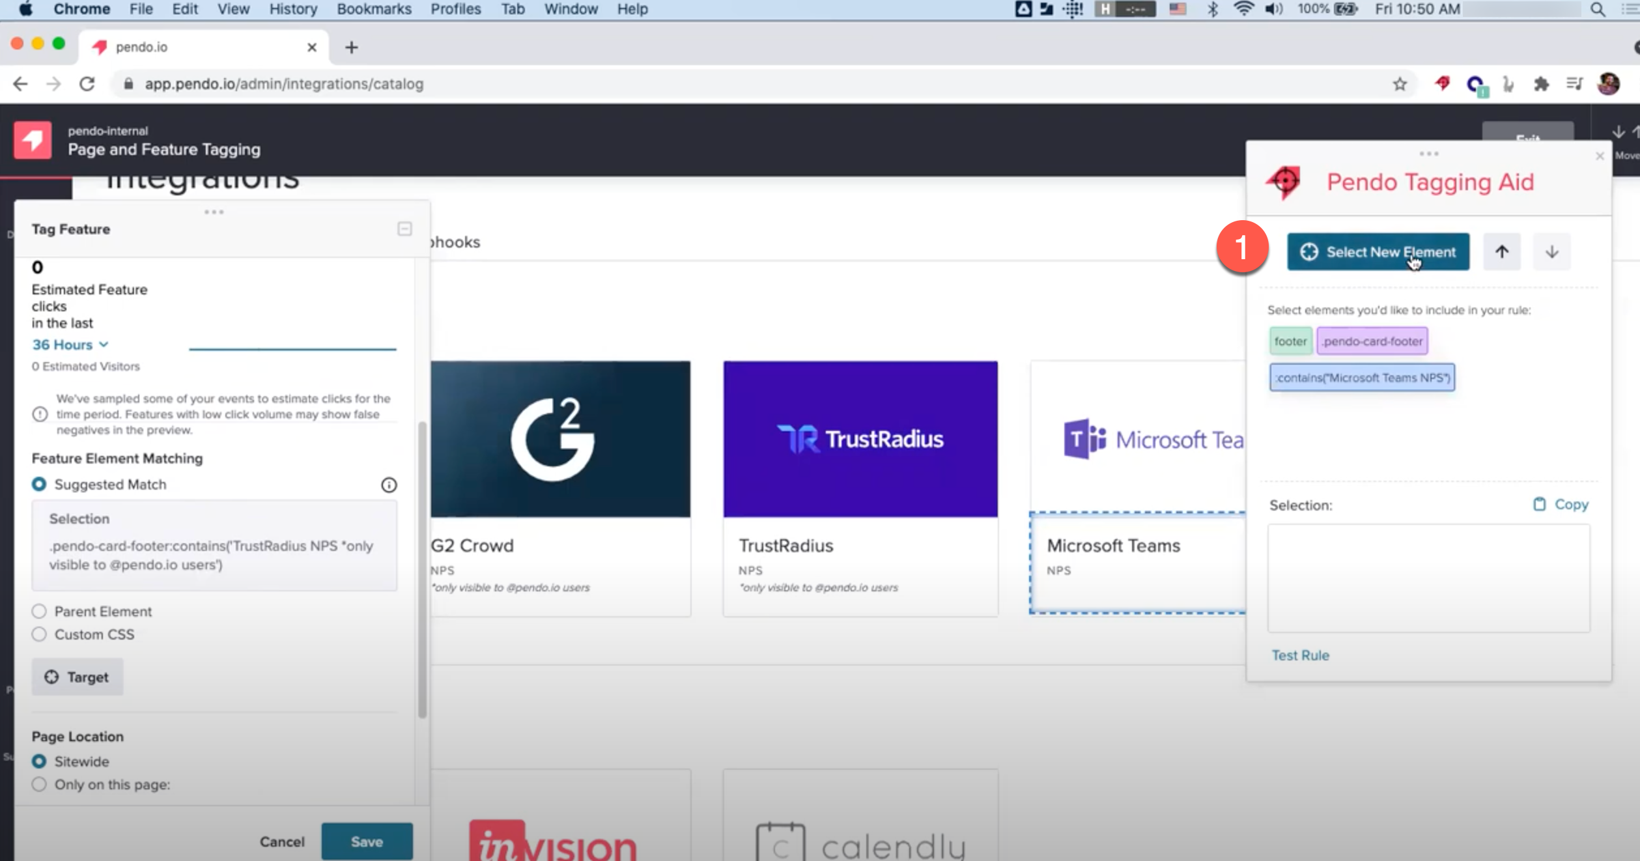1640x861 pixels.
Task: Open the View menu
Action: point(233,9)
